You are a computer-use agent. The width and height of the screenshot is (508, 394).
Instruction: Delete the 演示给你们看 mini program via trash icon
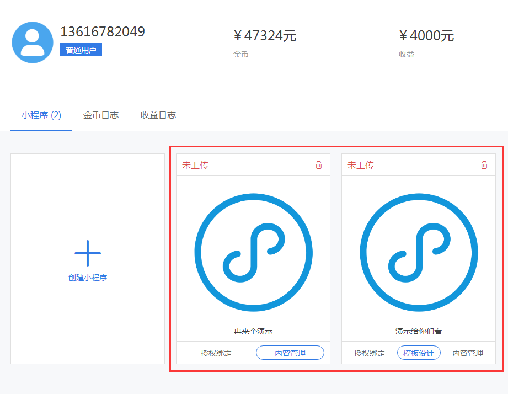[484, 165]
